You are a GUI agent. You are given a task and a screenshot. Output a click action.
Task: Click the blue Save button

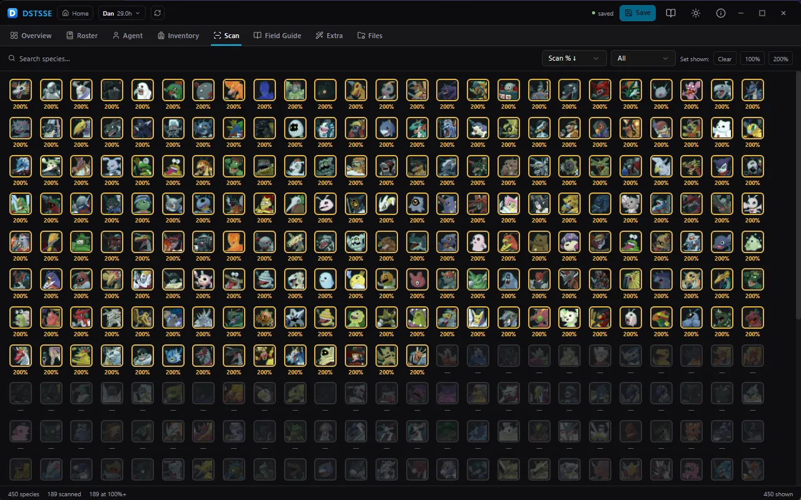coord(637,13)
